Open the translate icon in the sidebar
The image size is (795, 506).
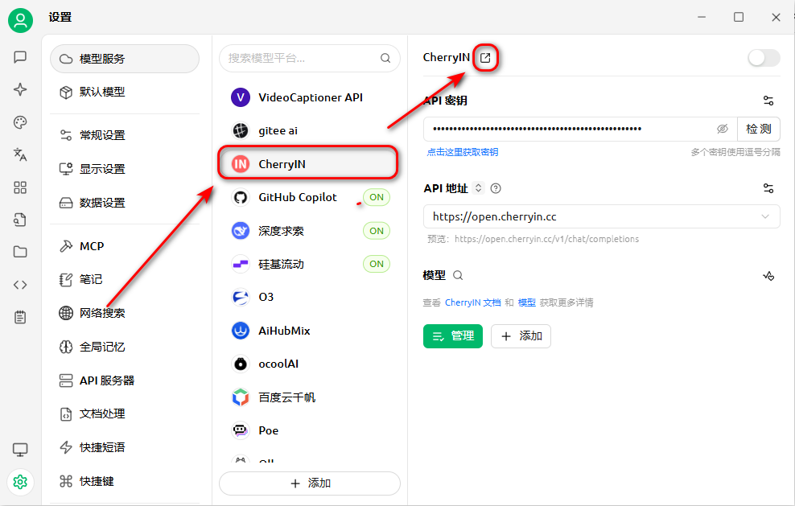[20, 154]
